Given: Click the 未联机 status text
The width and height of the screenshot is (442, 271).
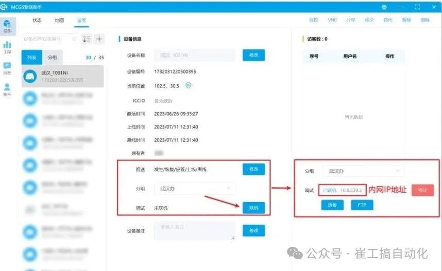Looking at the screenshot, I should coord(161,208).
